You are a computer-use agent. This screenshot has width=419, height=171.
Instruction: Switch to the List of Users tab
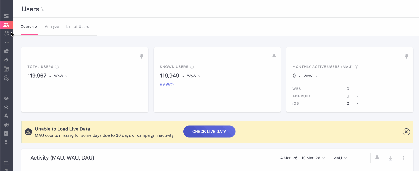[77, 27]
